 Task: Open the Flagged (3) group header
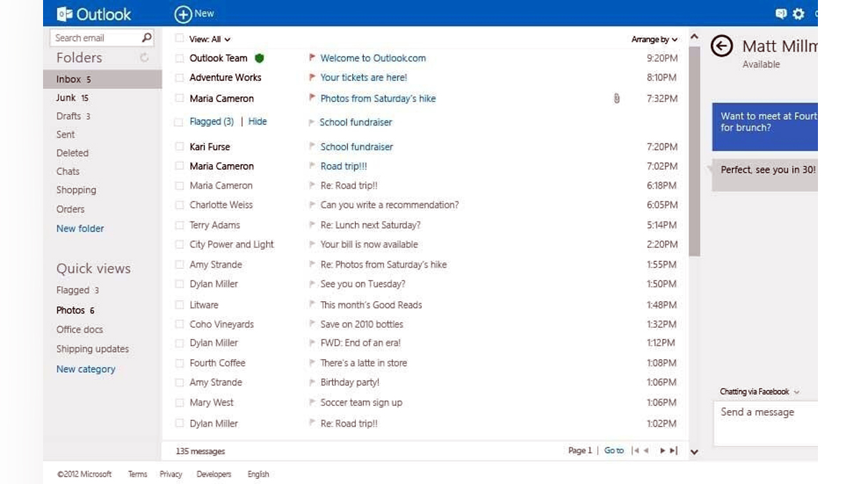click(x=212, y=122)
